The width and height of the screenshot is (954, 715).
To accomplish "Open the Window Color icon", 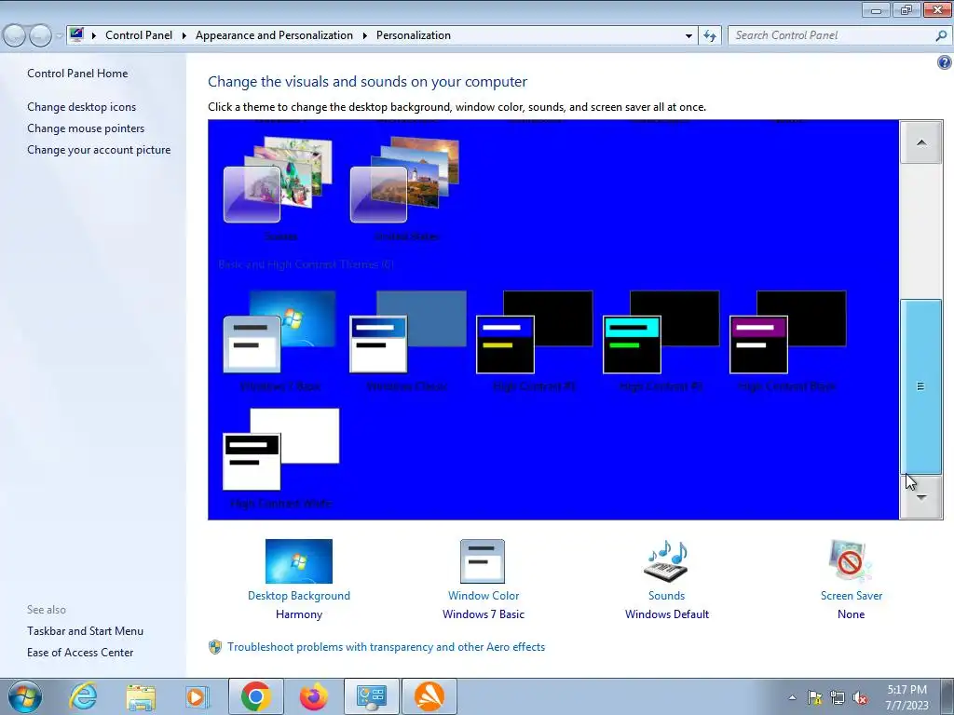I will (x=483, y=561).
